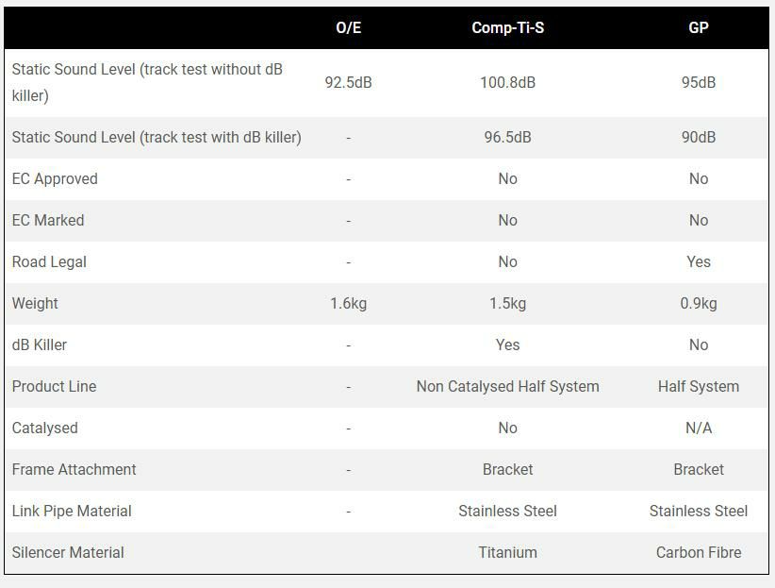Click the 1.6kg O/E weight value
The width and height of the screenshot is (775, 588).
click(x=348, y=303)
